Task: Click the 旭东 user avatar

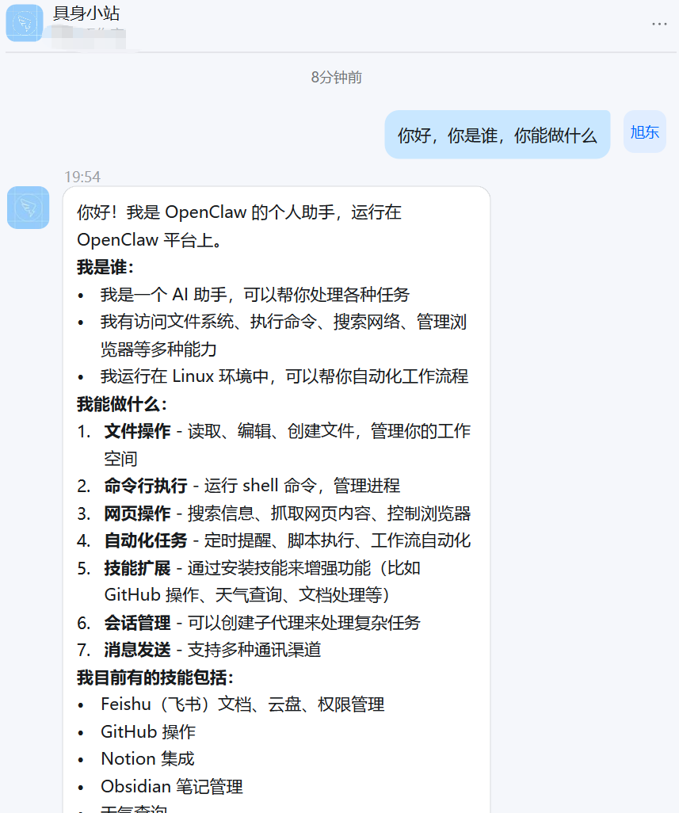Action: [x=645, y=132]
